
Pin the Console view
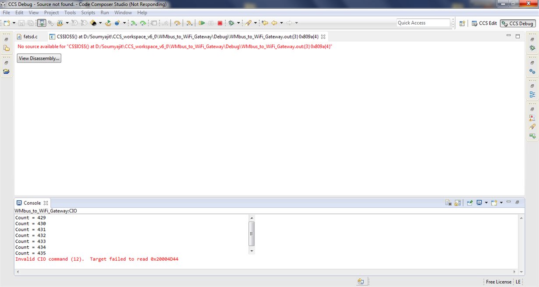469,202
